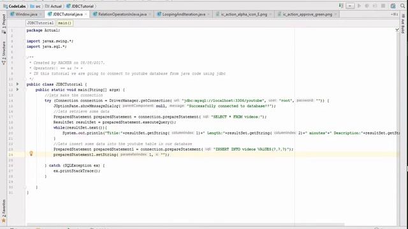The width and height of the screenshot is (408, 229).
Task: Click the CodeLabs project icon in breadcrumb
Action: click(6, 6)
